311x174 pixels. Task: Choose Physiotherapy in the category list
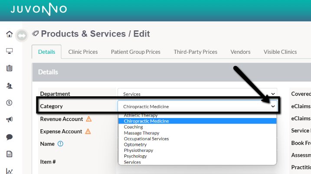(138, 150)
